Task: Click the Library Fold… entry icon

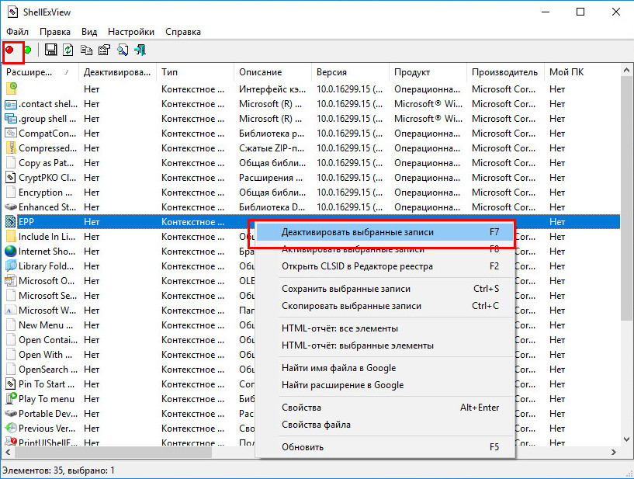Action: [11, 266]
